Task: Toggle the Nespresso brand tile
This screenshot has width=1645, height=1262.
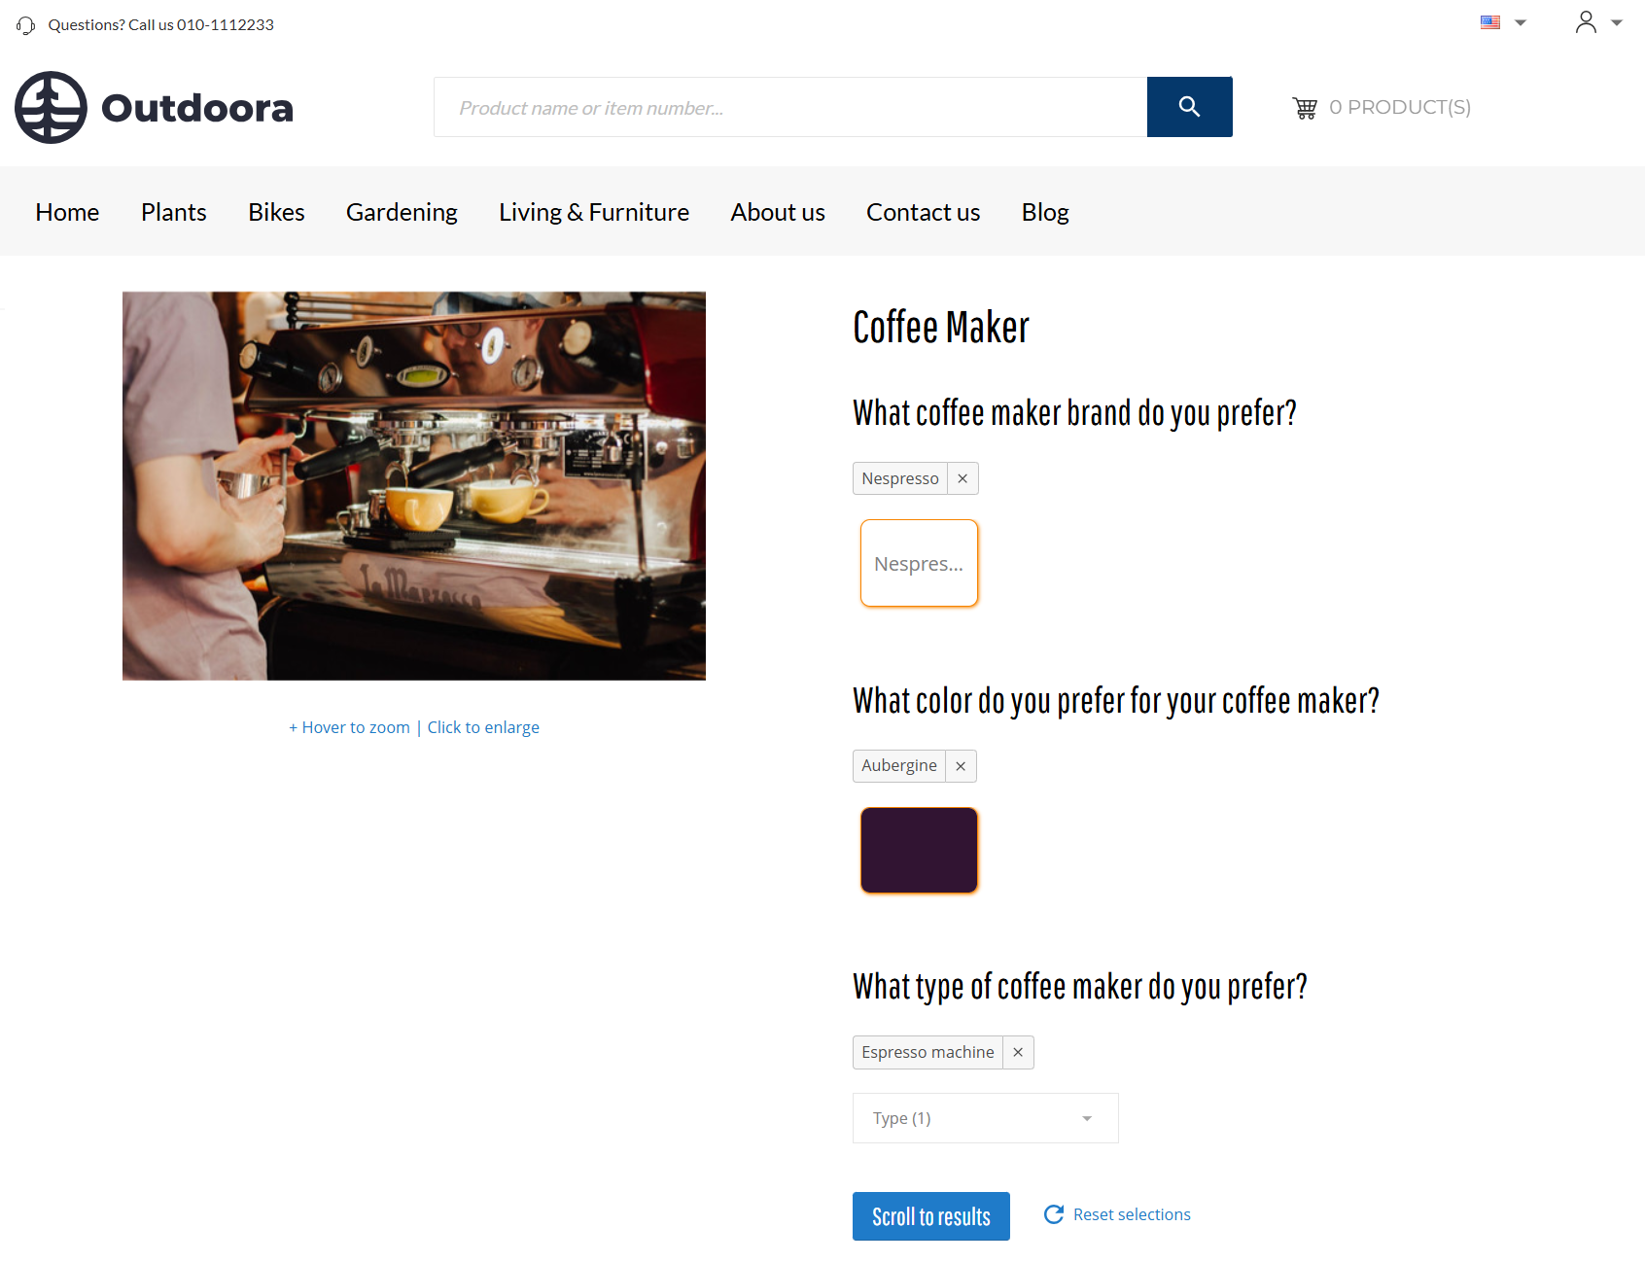Action: (919, 563)
